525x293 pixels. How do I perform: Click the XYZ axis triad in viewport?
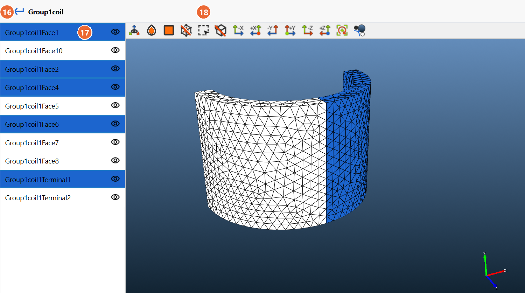[x=494, y=271]
